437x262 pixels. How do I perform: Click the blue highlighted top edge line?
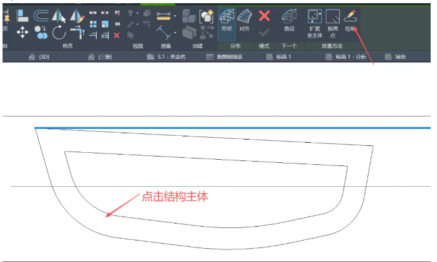233,128
